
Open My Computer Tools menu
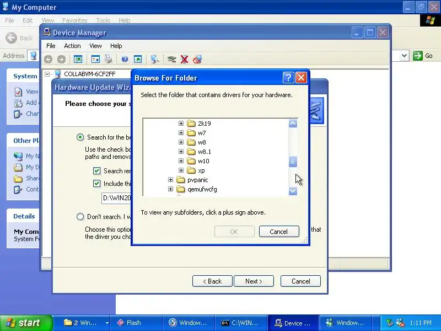tap(103, 20)
